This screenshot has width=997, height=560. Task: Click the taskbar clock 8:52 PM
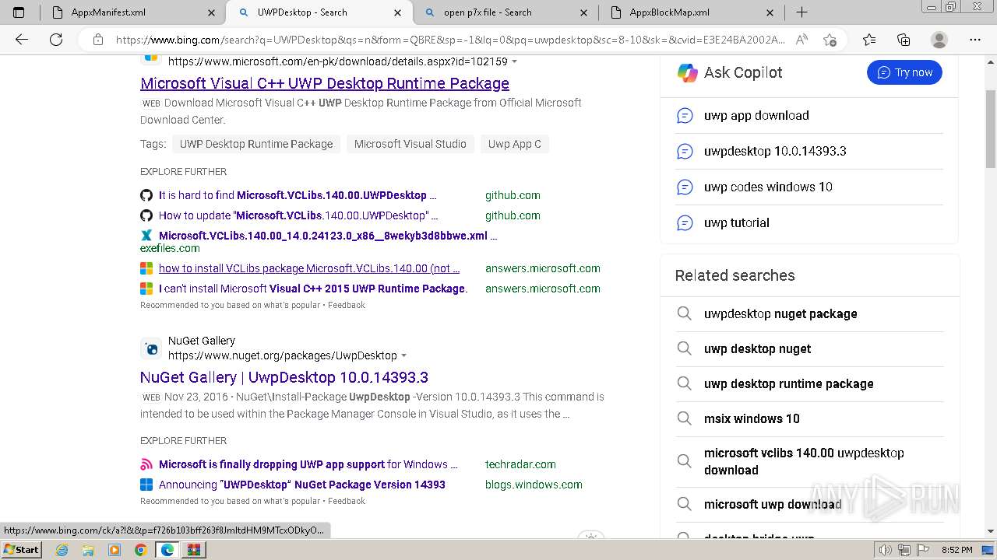pyautogui.click(x=956, y=550)
